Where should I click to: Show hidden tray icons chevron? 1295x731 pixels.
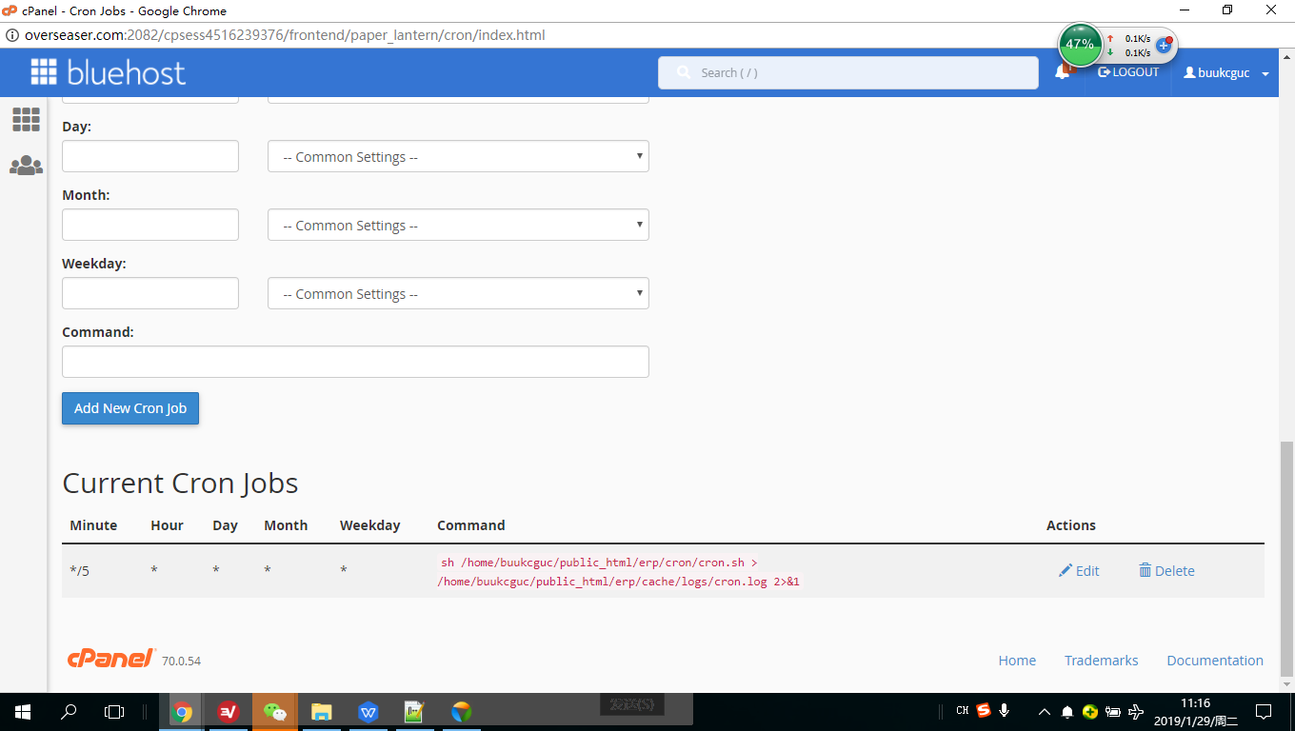1045,711
